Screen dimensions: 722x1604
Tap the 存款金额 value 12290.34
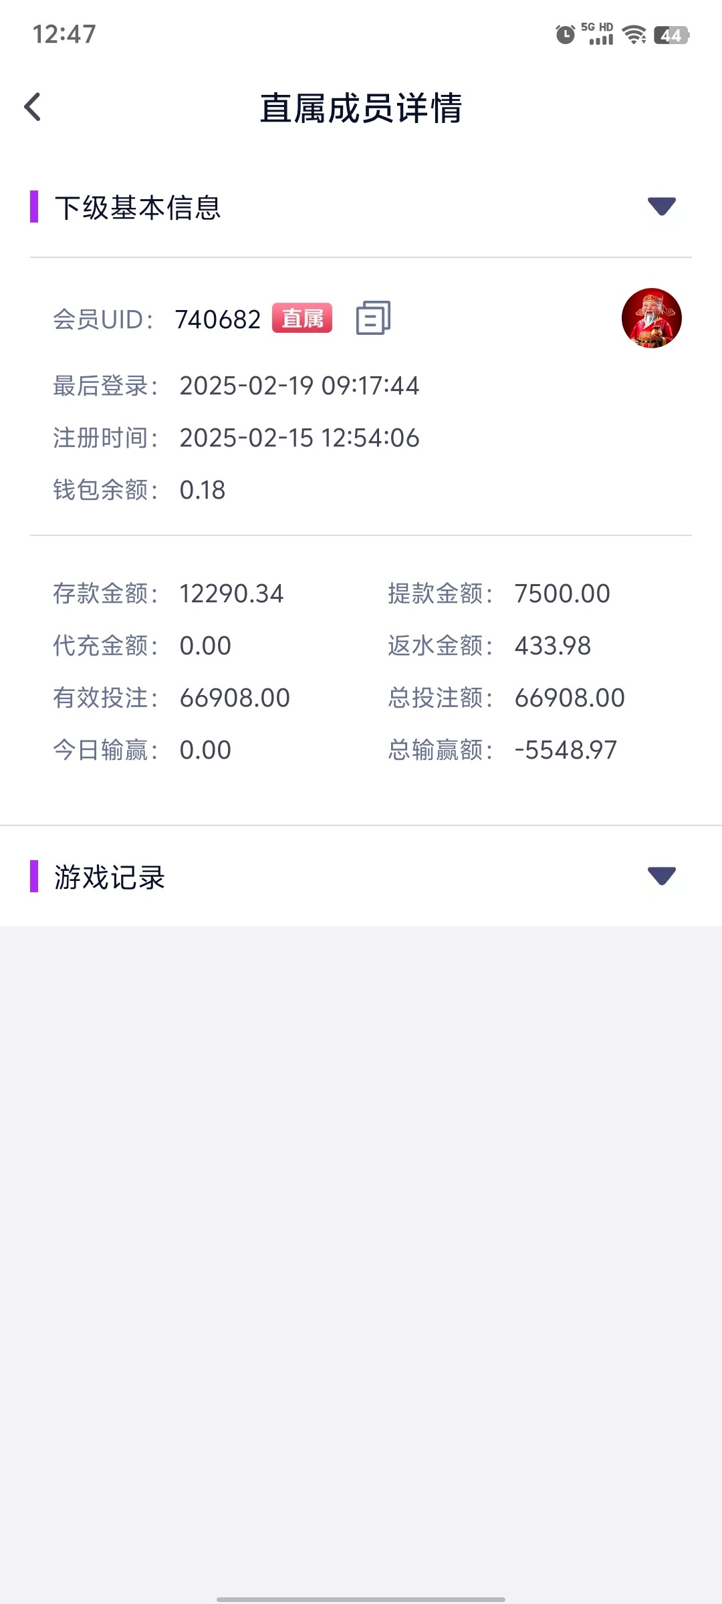coord(231,593)
